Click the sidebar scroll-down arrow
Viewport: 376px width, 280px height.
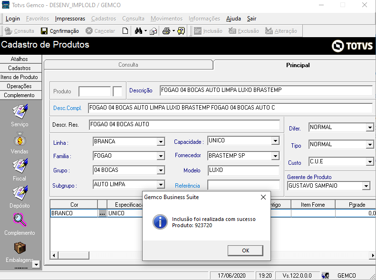tap(36, 264)
